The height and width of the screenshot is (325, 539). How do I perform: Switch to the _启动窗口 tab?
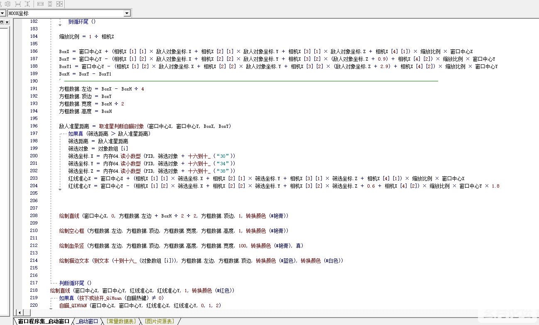(x=87, y=321)
